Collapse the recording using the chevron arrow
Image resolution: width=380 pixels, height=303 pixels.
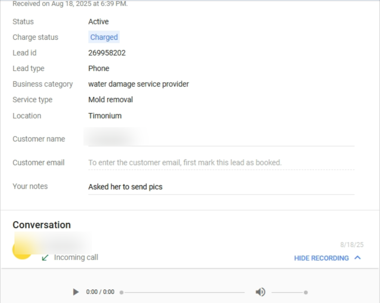click(x=358, y=258)
